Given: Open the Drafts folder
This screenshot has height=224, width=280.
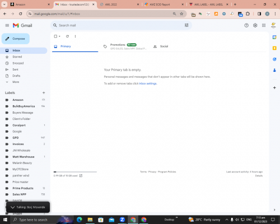Looking at the screenshot, I should 24,76.
